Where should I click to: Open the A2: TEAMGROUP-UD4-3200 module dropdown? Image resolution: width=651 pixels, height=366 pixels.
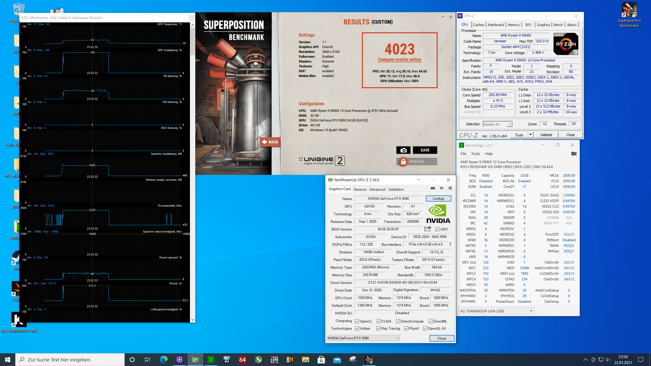pos(531,311)
